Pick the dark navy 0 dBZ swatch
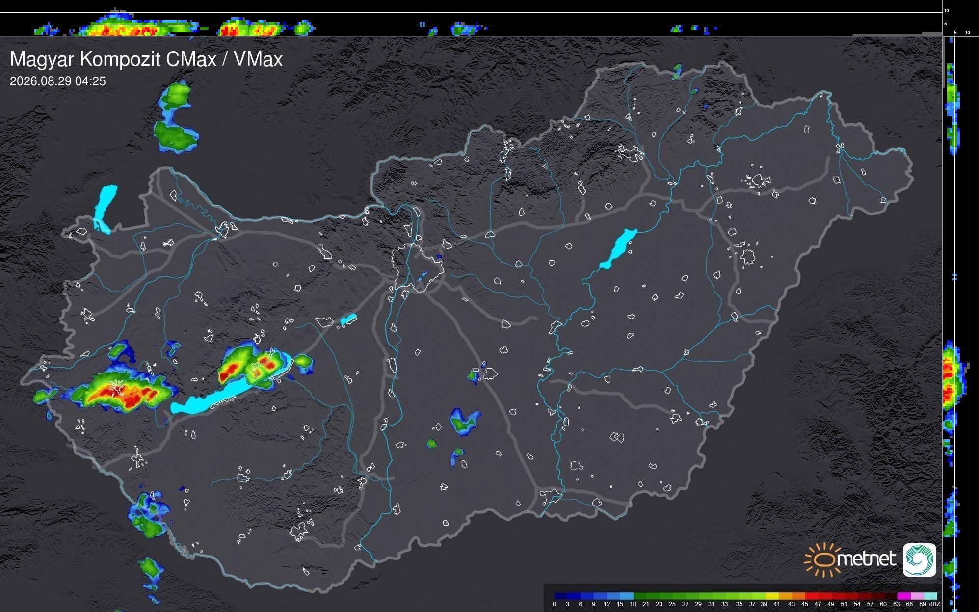The width and height of the screenshot is (979, 612). 560,596
